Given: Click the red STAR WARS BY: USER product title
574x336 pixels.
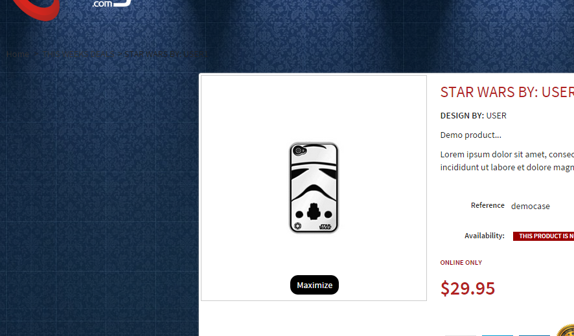Looking at the screenshot, I should tap(507, 92).
